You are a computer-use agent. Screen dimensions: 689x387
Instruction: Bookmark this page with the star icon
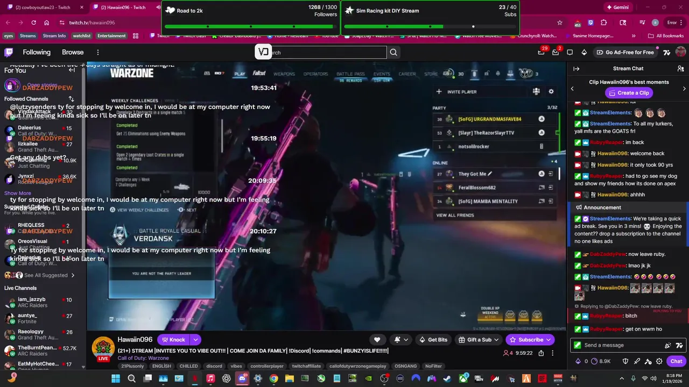(560, 23)
